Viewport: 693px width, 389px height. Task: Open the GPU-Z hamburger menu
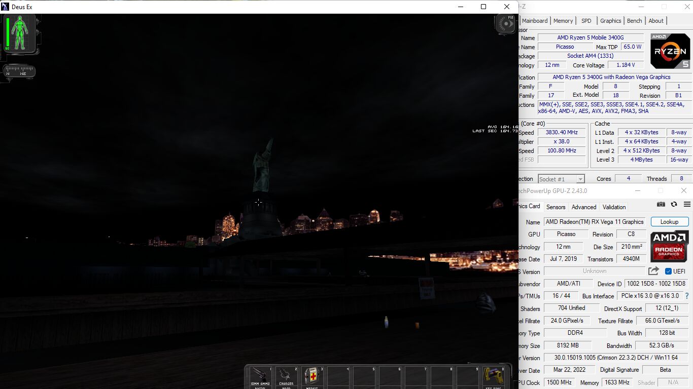(x=687, y=204)
